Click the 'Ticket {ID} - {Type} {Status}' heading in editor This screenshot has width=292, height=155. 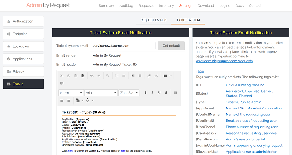(84, 113)
